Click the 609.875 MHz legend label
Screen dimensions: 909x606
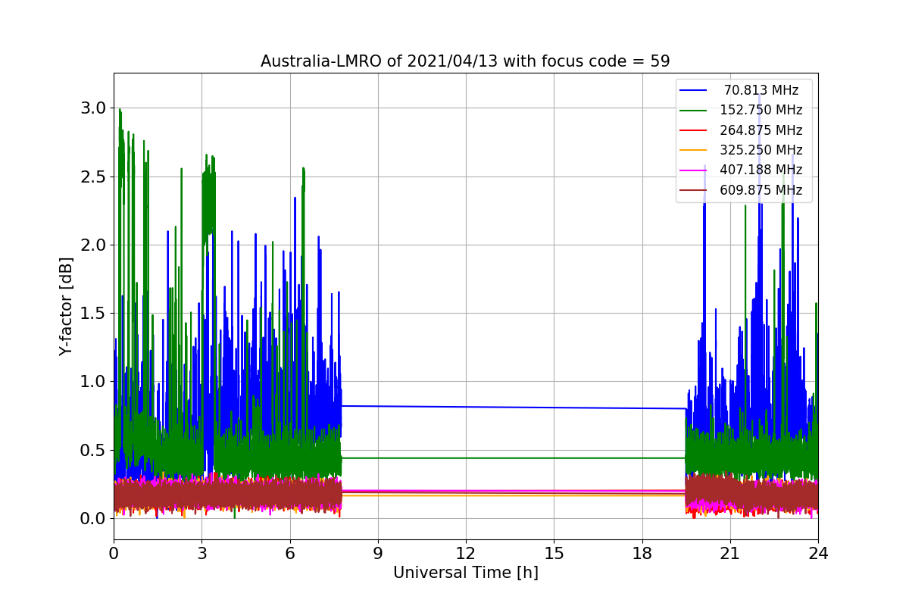click(761, 190)
